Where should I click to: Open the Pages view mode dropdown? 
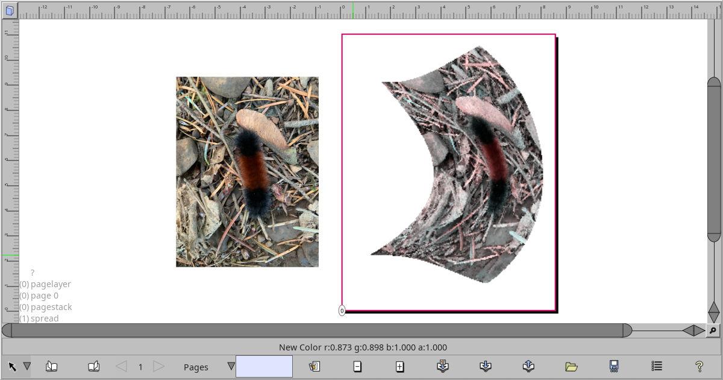pos(230,366)
